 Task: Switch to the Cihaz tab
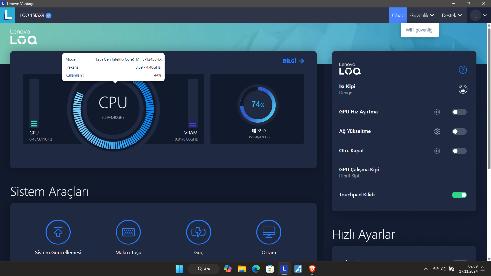click(x=398, y=15)
